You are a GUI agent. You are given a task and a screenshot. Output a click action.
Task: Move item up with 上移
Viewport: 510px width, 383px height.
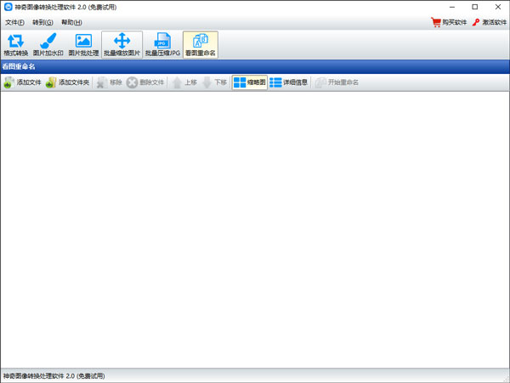point(184,82)
